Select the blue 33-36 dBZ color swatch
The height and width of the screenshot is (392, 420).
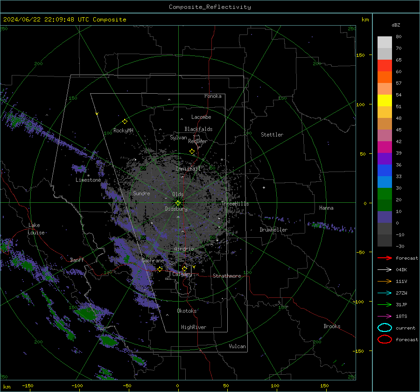click(385, 171)
